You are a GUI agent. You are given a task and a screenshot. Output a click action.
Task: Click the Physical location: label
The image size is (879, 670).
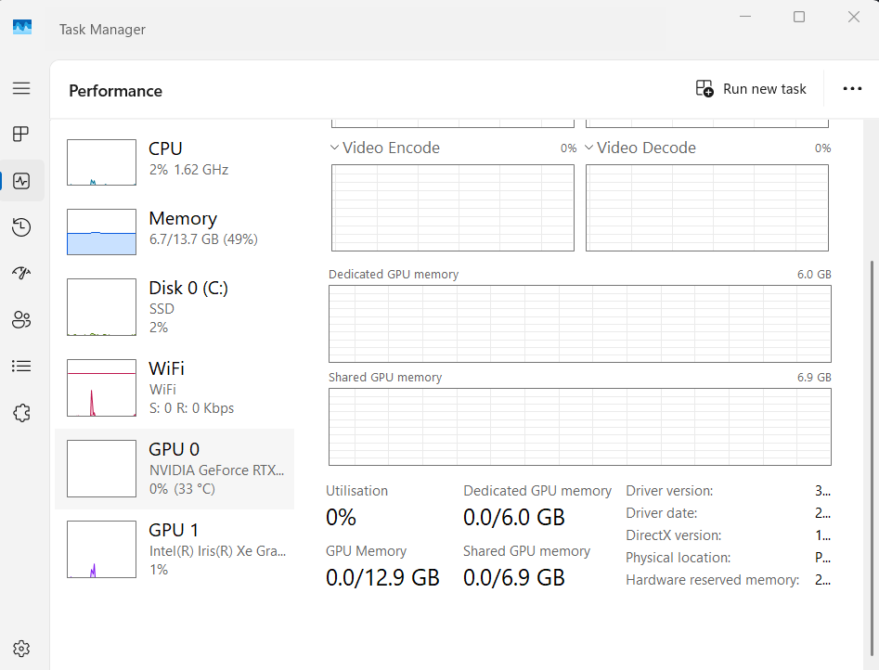tap(679, 558)
